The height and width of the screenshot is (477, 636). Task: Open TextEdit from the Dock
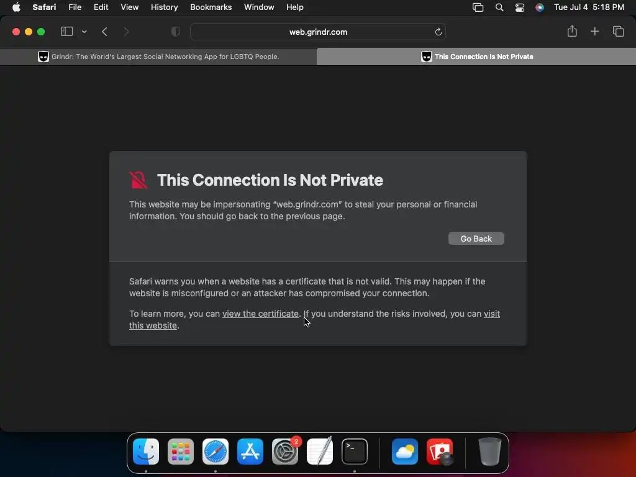click(x=320, y=452)
